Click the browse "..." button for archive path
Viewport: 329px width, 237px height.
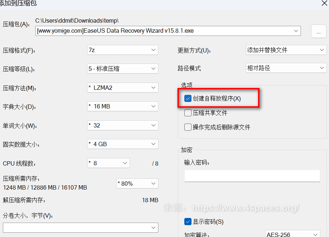318,32
